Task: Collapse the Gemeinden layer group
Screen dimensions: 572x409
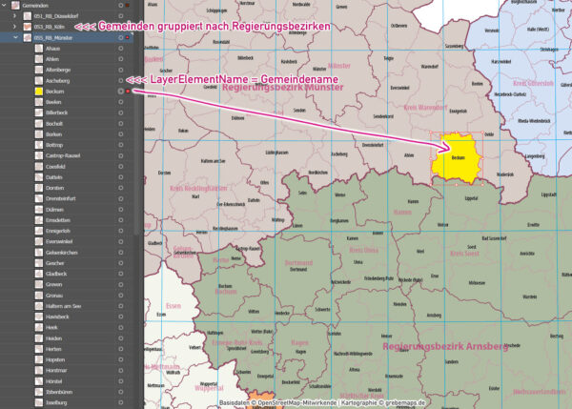Action: click(4, 6)
